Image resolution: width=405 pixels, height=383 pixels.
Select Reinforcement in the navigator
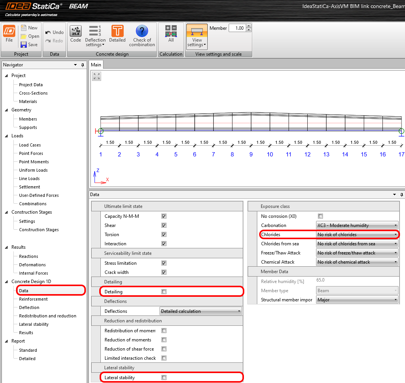click(x=33, y=299)
